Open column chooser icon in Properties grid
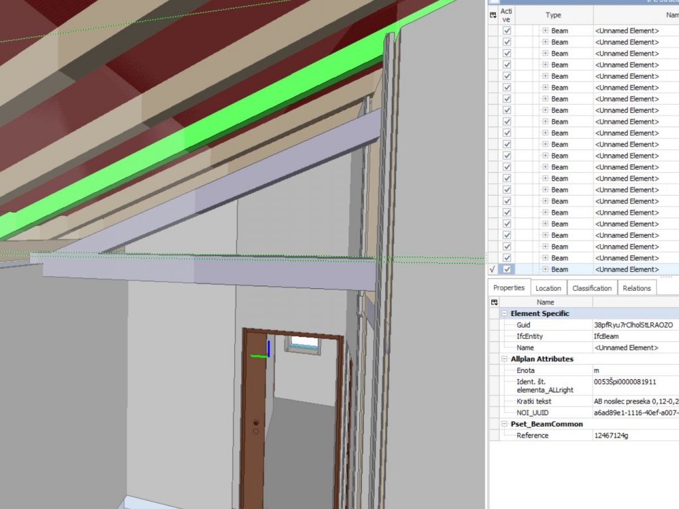 494,302
